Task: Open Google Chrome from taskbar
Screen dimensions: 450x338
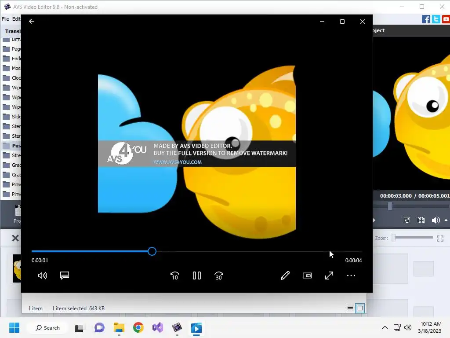Action: point(138,327)
